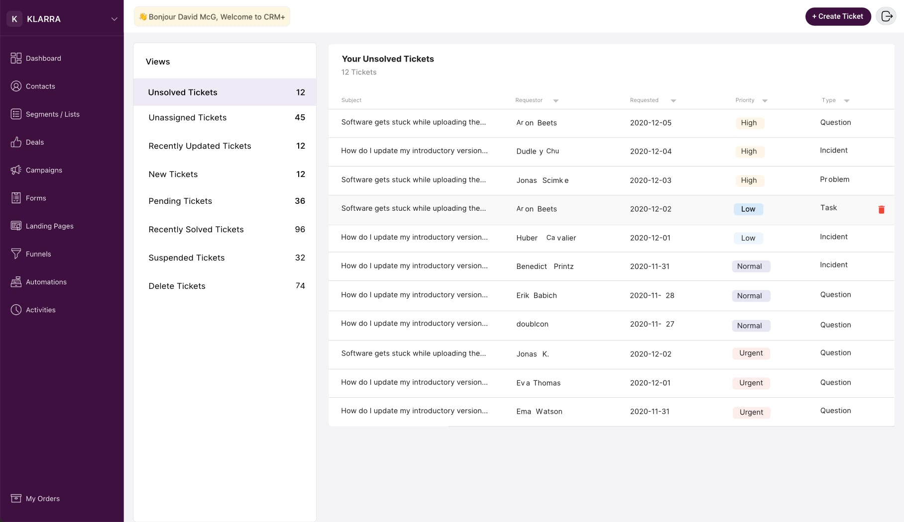Screen dimensions: 904x522
Task: Open Campaigns megaphone icon
Action: 16,170
